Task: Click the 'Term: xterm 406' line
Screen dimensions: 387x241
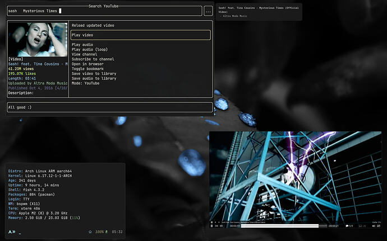Action: click(x=24, y=209)
